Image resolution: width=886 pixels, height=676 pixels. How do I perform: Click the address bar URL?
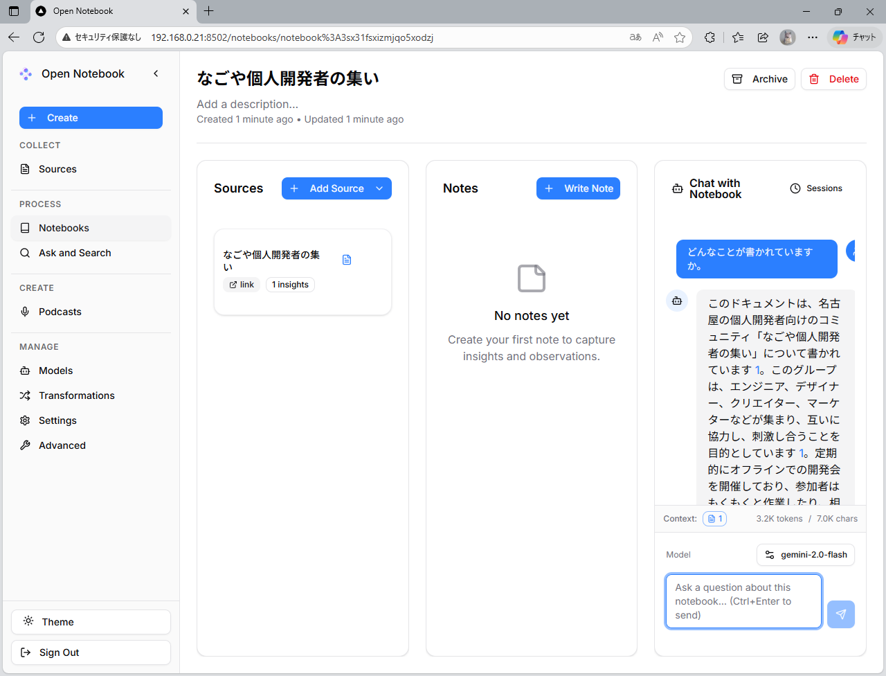(x=292, y=37)
